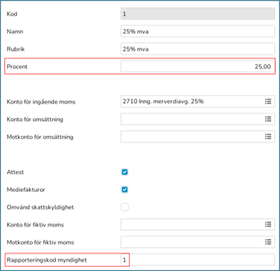
Task: Focus the Rapporteringskod myndighet field
Action: 198,260
